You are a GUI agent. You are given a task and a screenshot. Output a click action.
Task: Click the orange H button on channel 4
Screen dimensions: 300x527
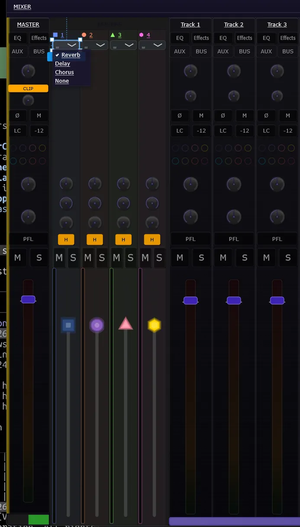pyautogui.click(x=152, y=240)
